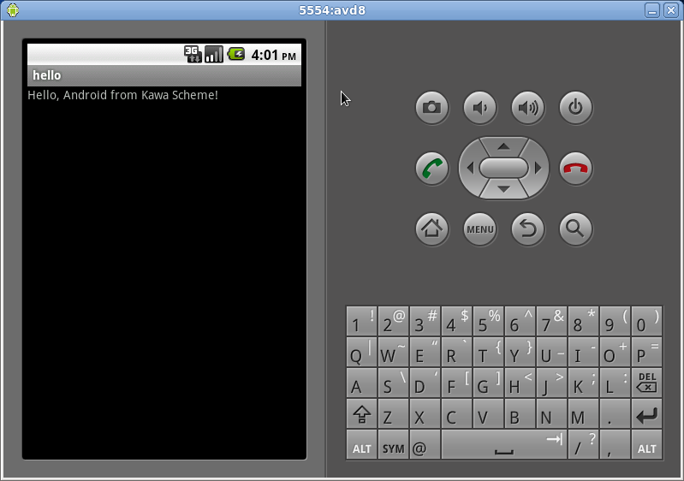Viewport: 684px width, 481px height.
Task: Lower volume with the volume down button
Action: pyautogui.click(x=480, y=107)
